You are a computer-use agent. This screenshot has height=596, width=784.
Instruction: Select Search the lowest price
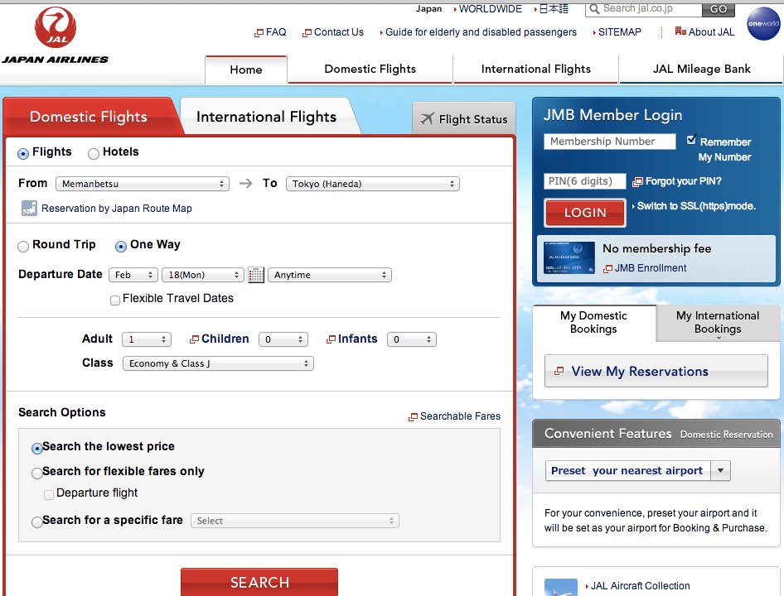[37, 448]
